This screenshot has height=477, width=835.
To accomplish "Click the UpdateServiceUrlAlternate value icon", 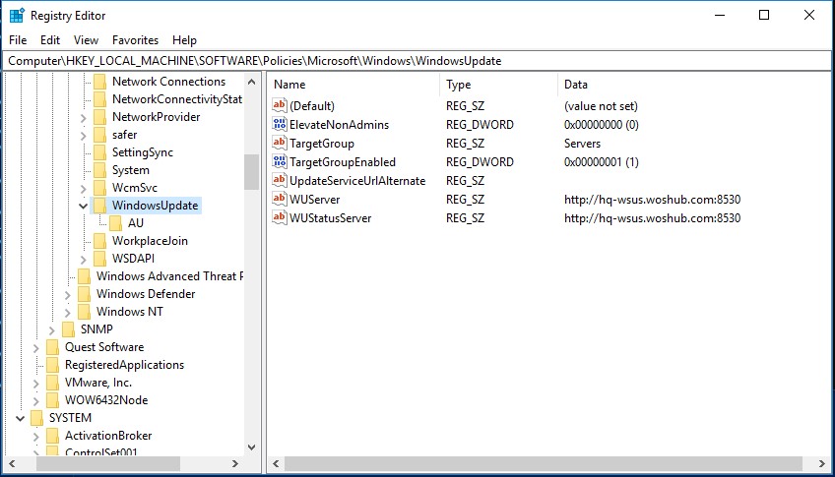I will pyautogui.click(x=280, y=181).
